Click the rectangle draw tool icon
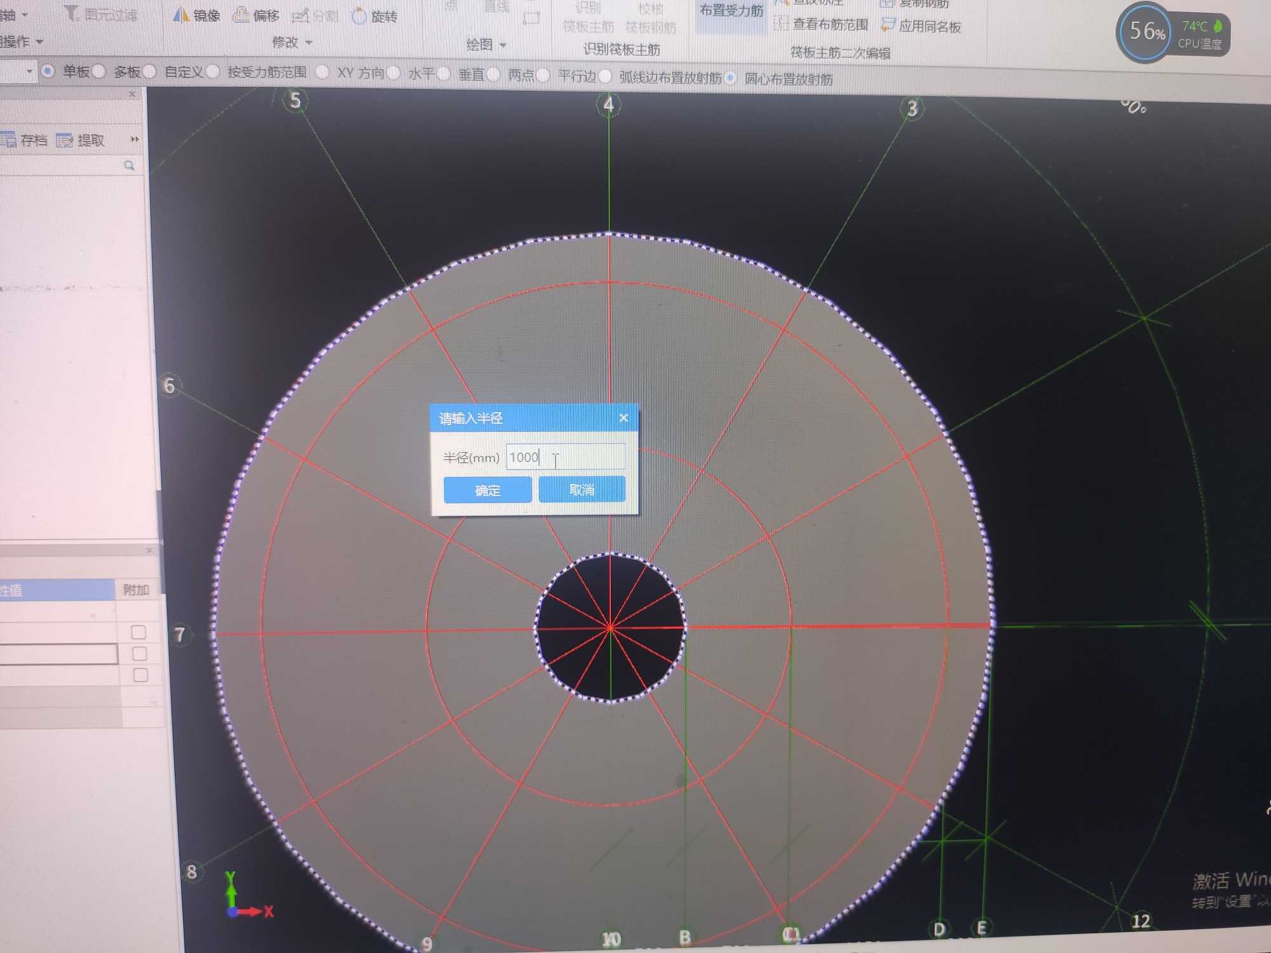This screenshot has height=953, width=1271. (x=531, y=18)
